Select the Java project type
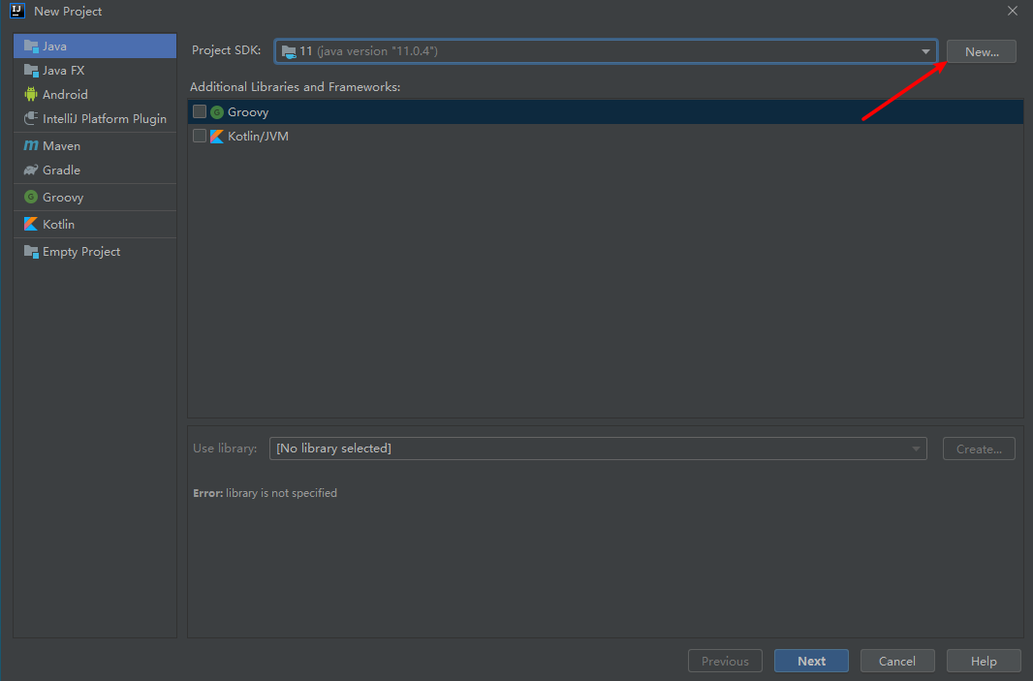 (95, 46)
